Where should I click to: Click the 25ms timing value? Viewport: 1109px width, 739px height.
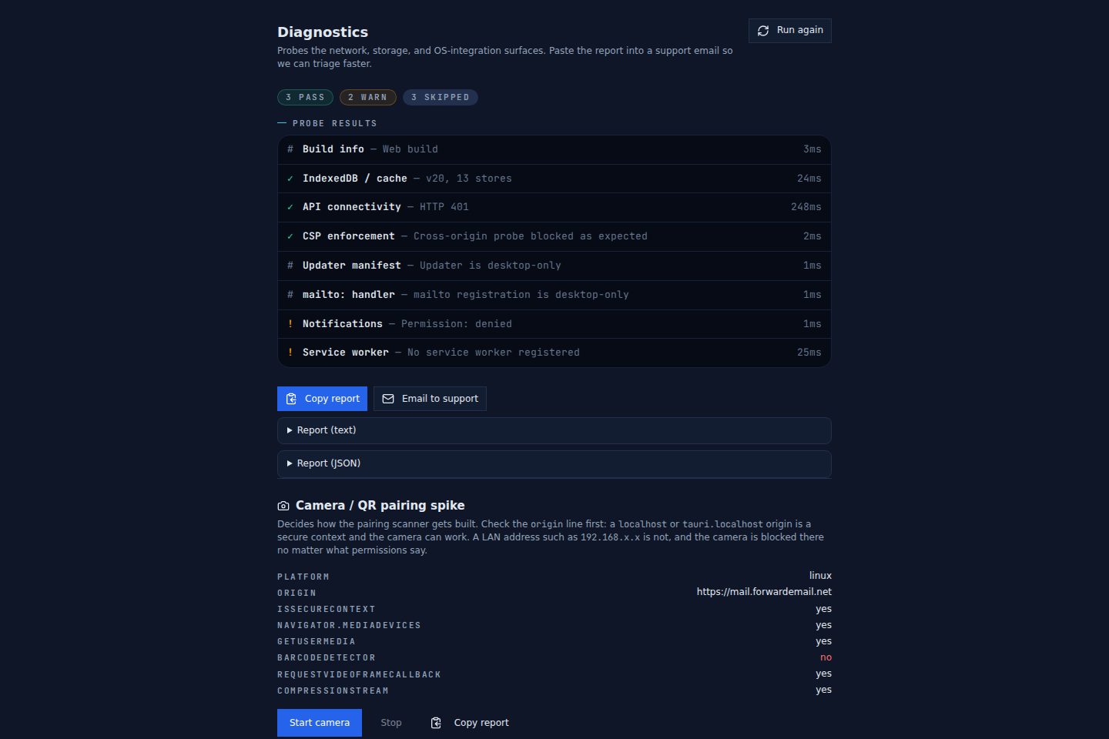(x=809, y=353)
